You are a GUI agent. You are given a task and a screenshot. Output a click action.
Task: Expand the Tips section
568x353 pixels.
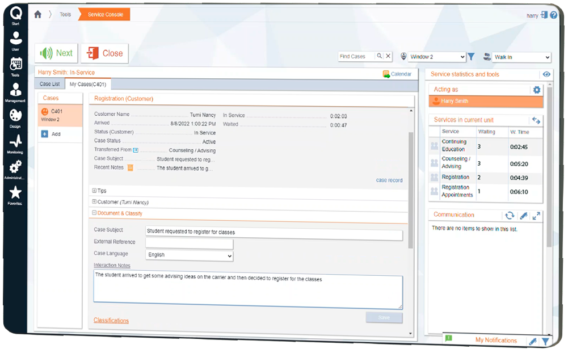tap(94, 191)
